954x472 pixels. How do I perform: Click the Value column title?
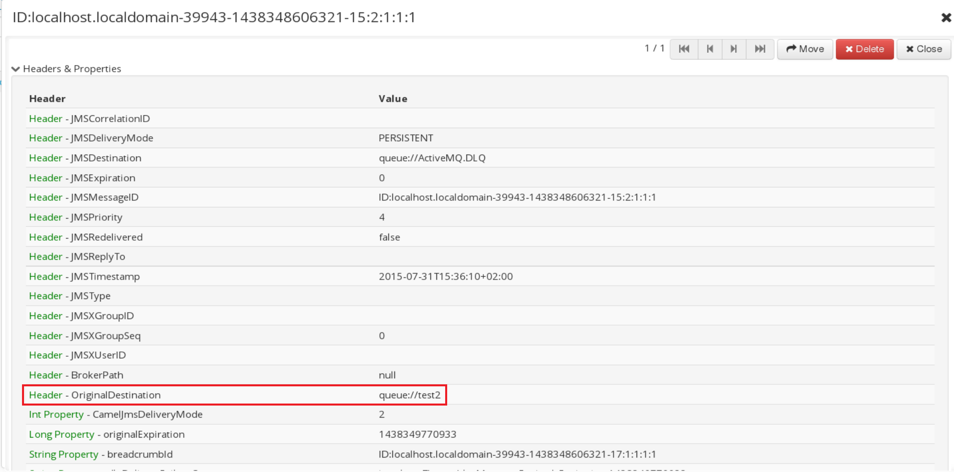(x=393, y=98)
